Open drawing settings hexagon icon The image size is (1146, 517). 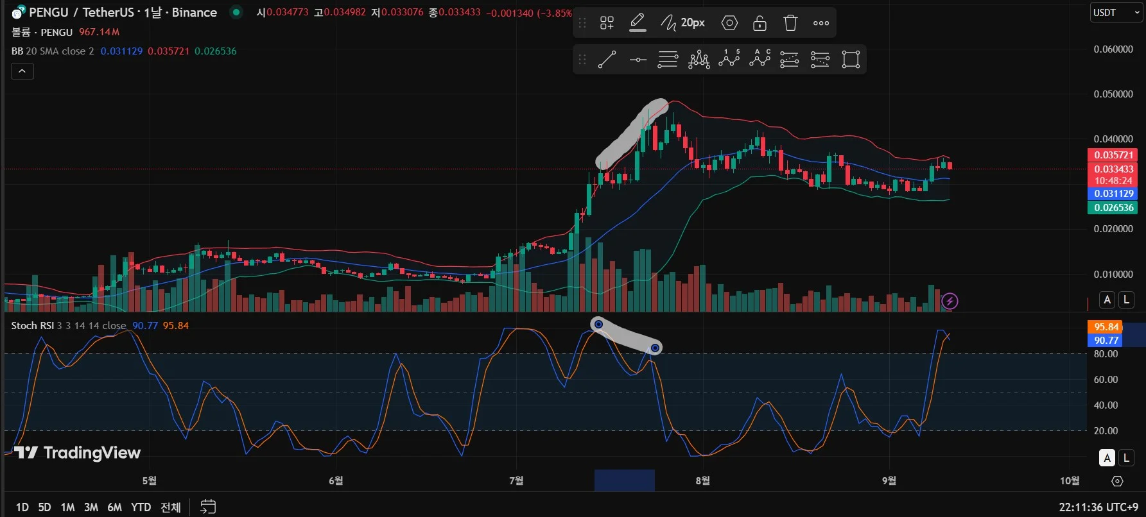(x=729, y=23)
